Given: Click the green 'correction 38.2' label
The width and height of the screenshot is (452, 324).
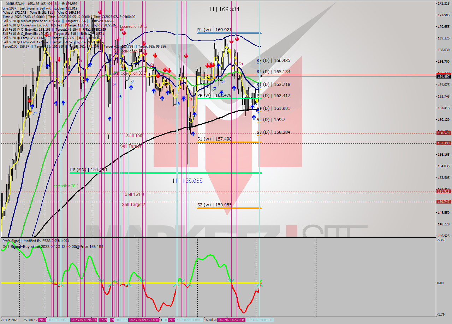Looking at the screenshot, I should 66,186.
